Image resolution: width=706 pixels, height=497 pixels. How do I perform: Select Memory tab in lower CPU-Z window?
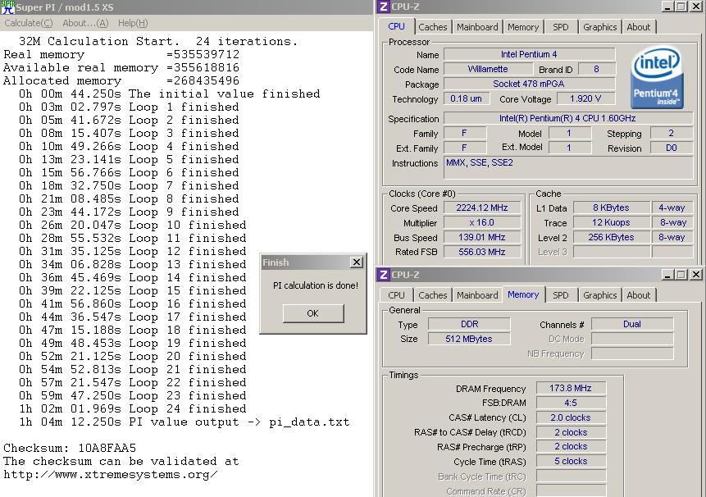pyautogui.click(x=523, y=294)
